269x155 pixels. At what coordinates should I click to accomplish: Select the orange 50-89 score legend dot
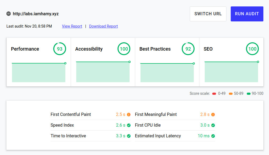[x=231, y=93]
